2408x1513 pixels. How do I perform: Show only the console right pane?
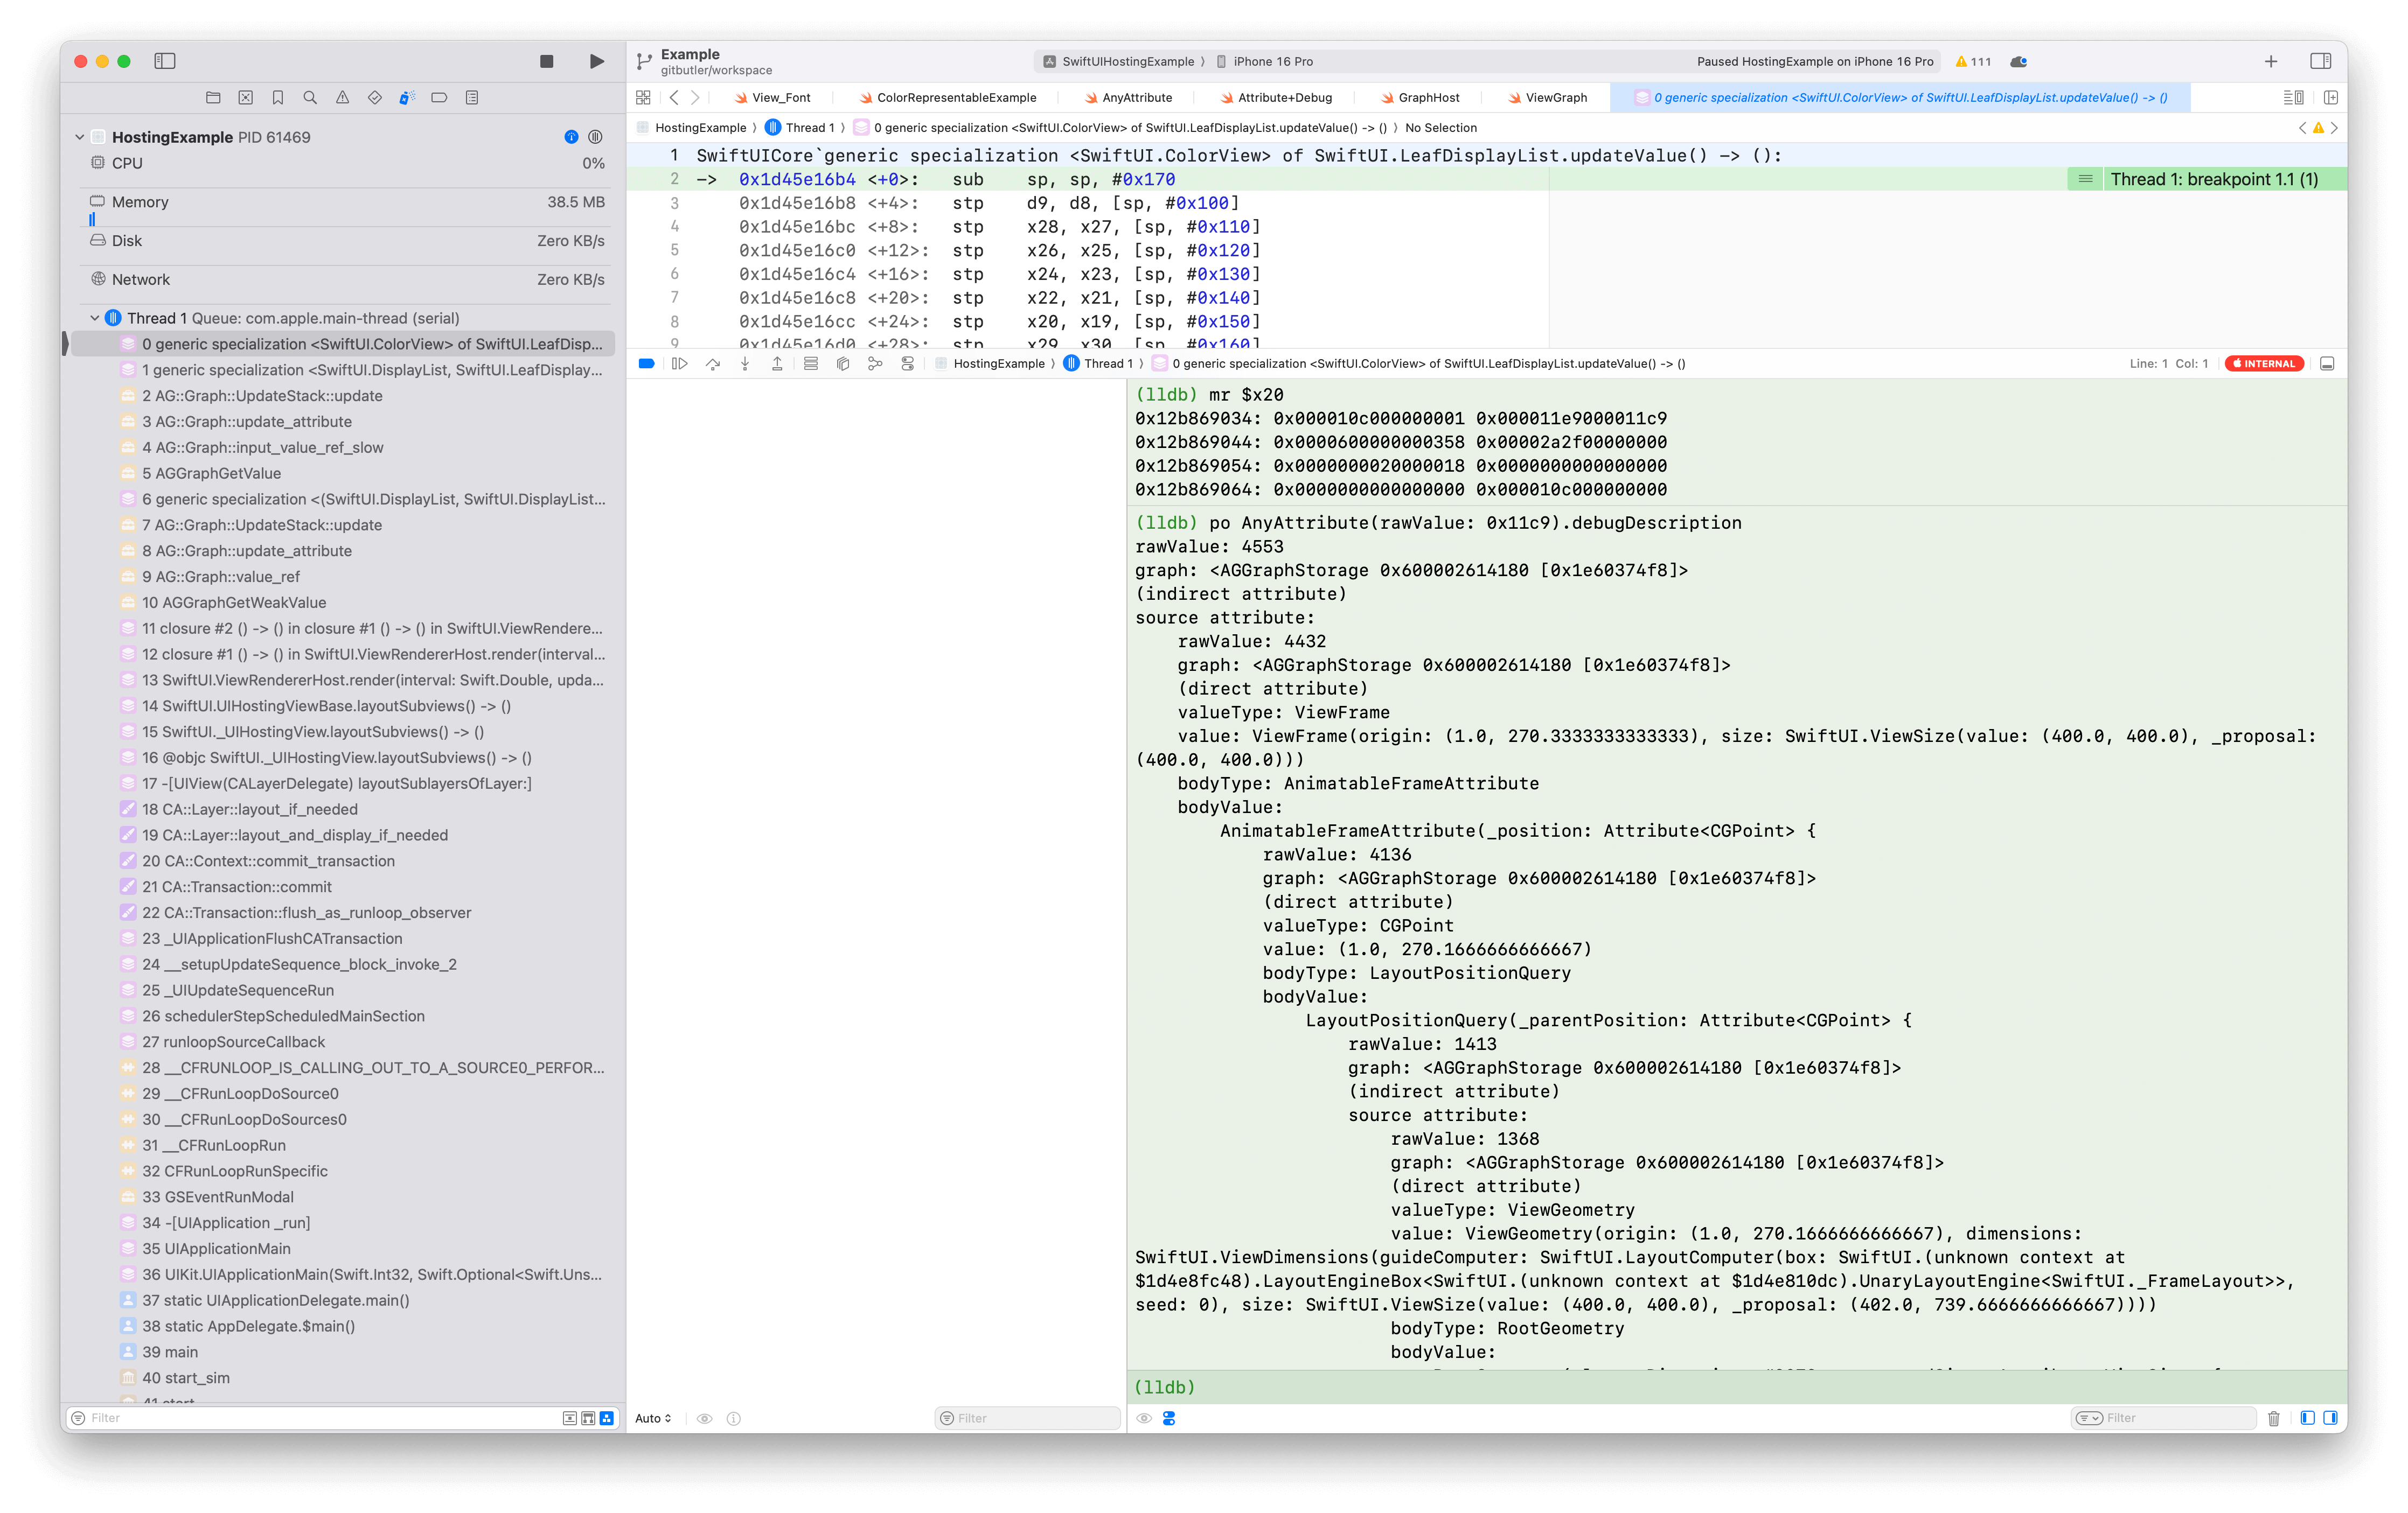(2330, 1418)
